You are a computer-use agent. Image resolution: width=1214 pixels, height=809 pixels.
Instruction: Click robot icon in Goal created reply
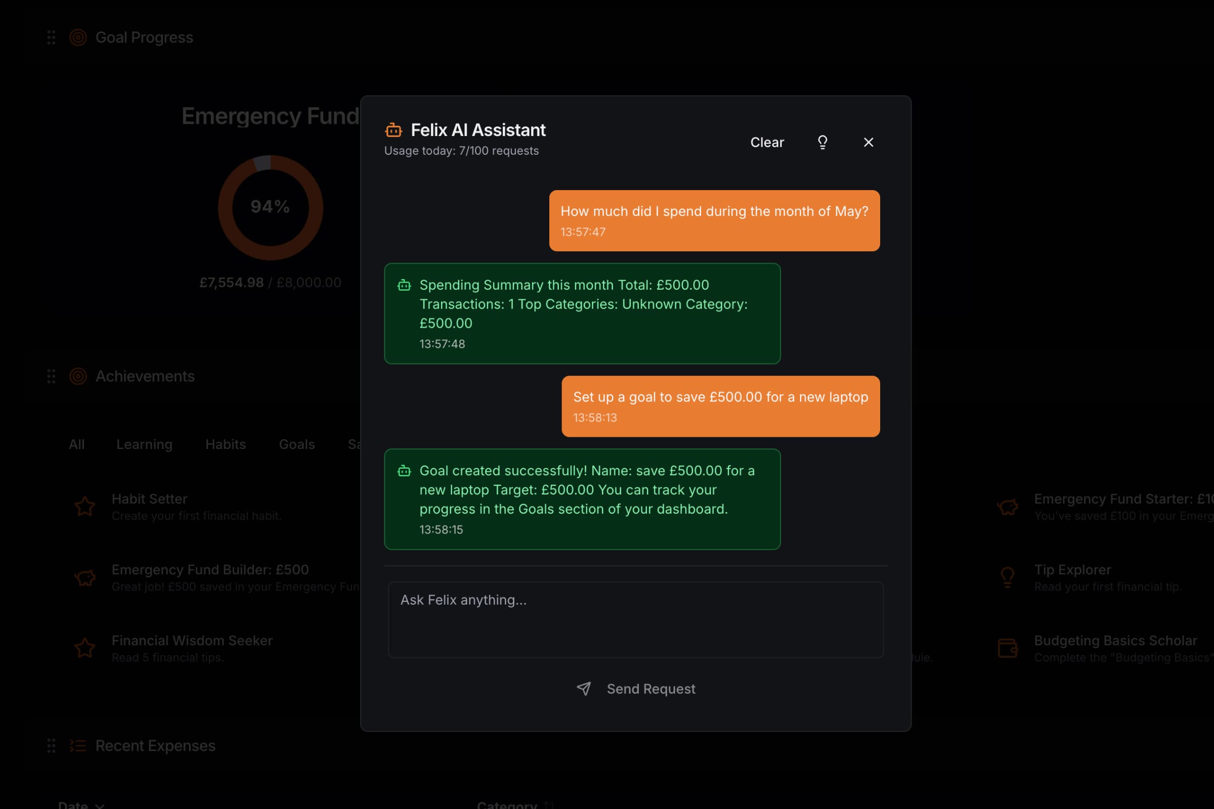(404, 471)
